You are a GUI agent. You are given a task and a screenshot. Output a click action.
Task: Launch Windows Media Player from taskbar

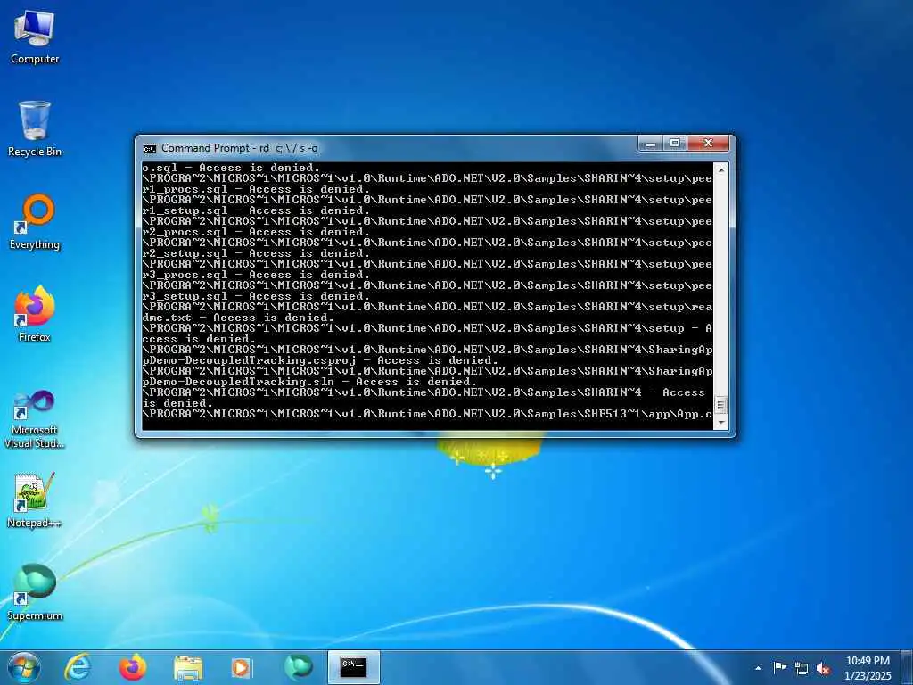pos(243,667)
